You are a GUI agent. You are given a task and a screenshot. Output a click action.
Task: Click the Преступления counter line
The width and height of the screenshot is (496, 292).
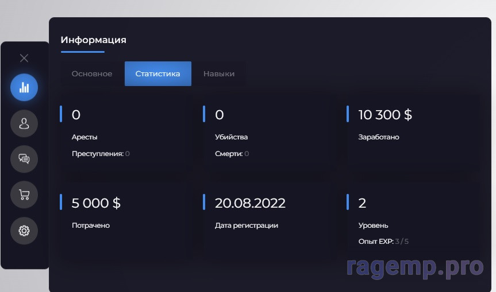point(101,154)
